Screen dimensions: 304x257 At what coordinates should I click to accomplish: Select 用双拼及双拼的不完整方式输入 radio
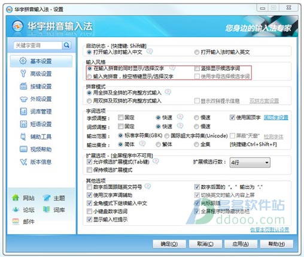tap(89, 101)
